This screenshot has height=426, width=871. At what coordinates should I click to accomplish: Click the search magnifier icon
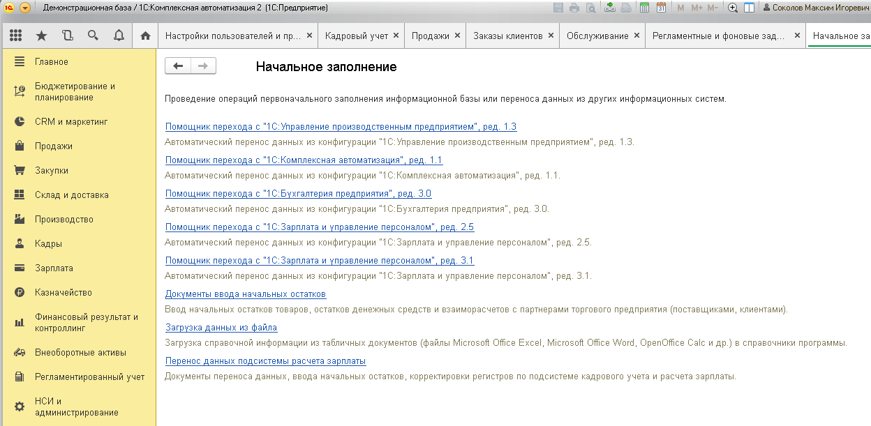pyautogui.click(x=93, y=36)
